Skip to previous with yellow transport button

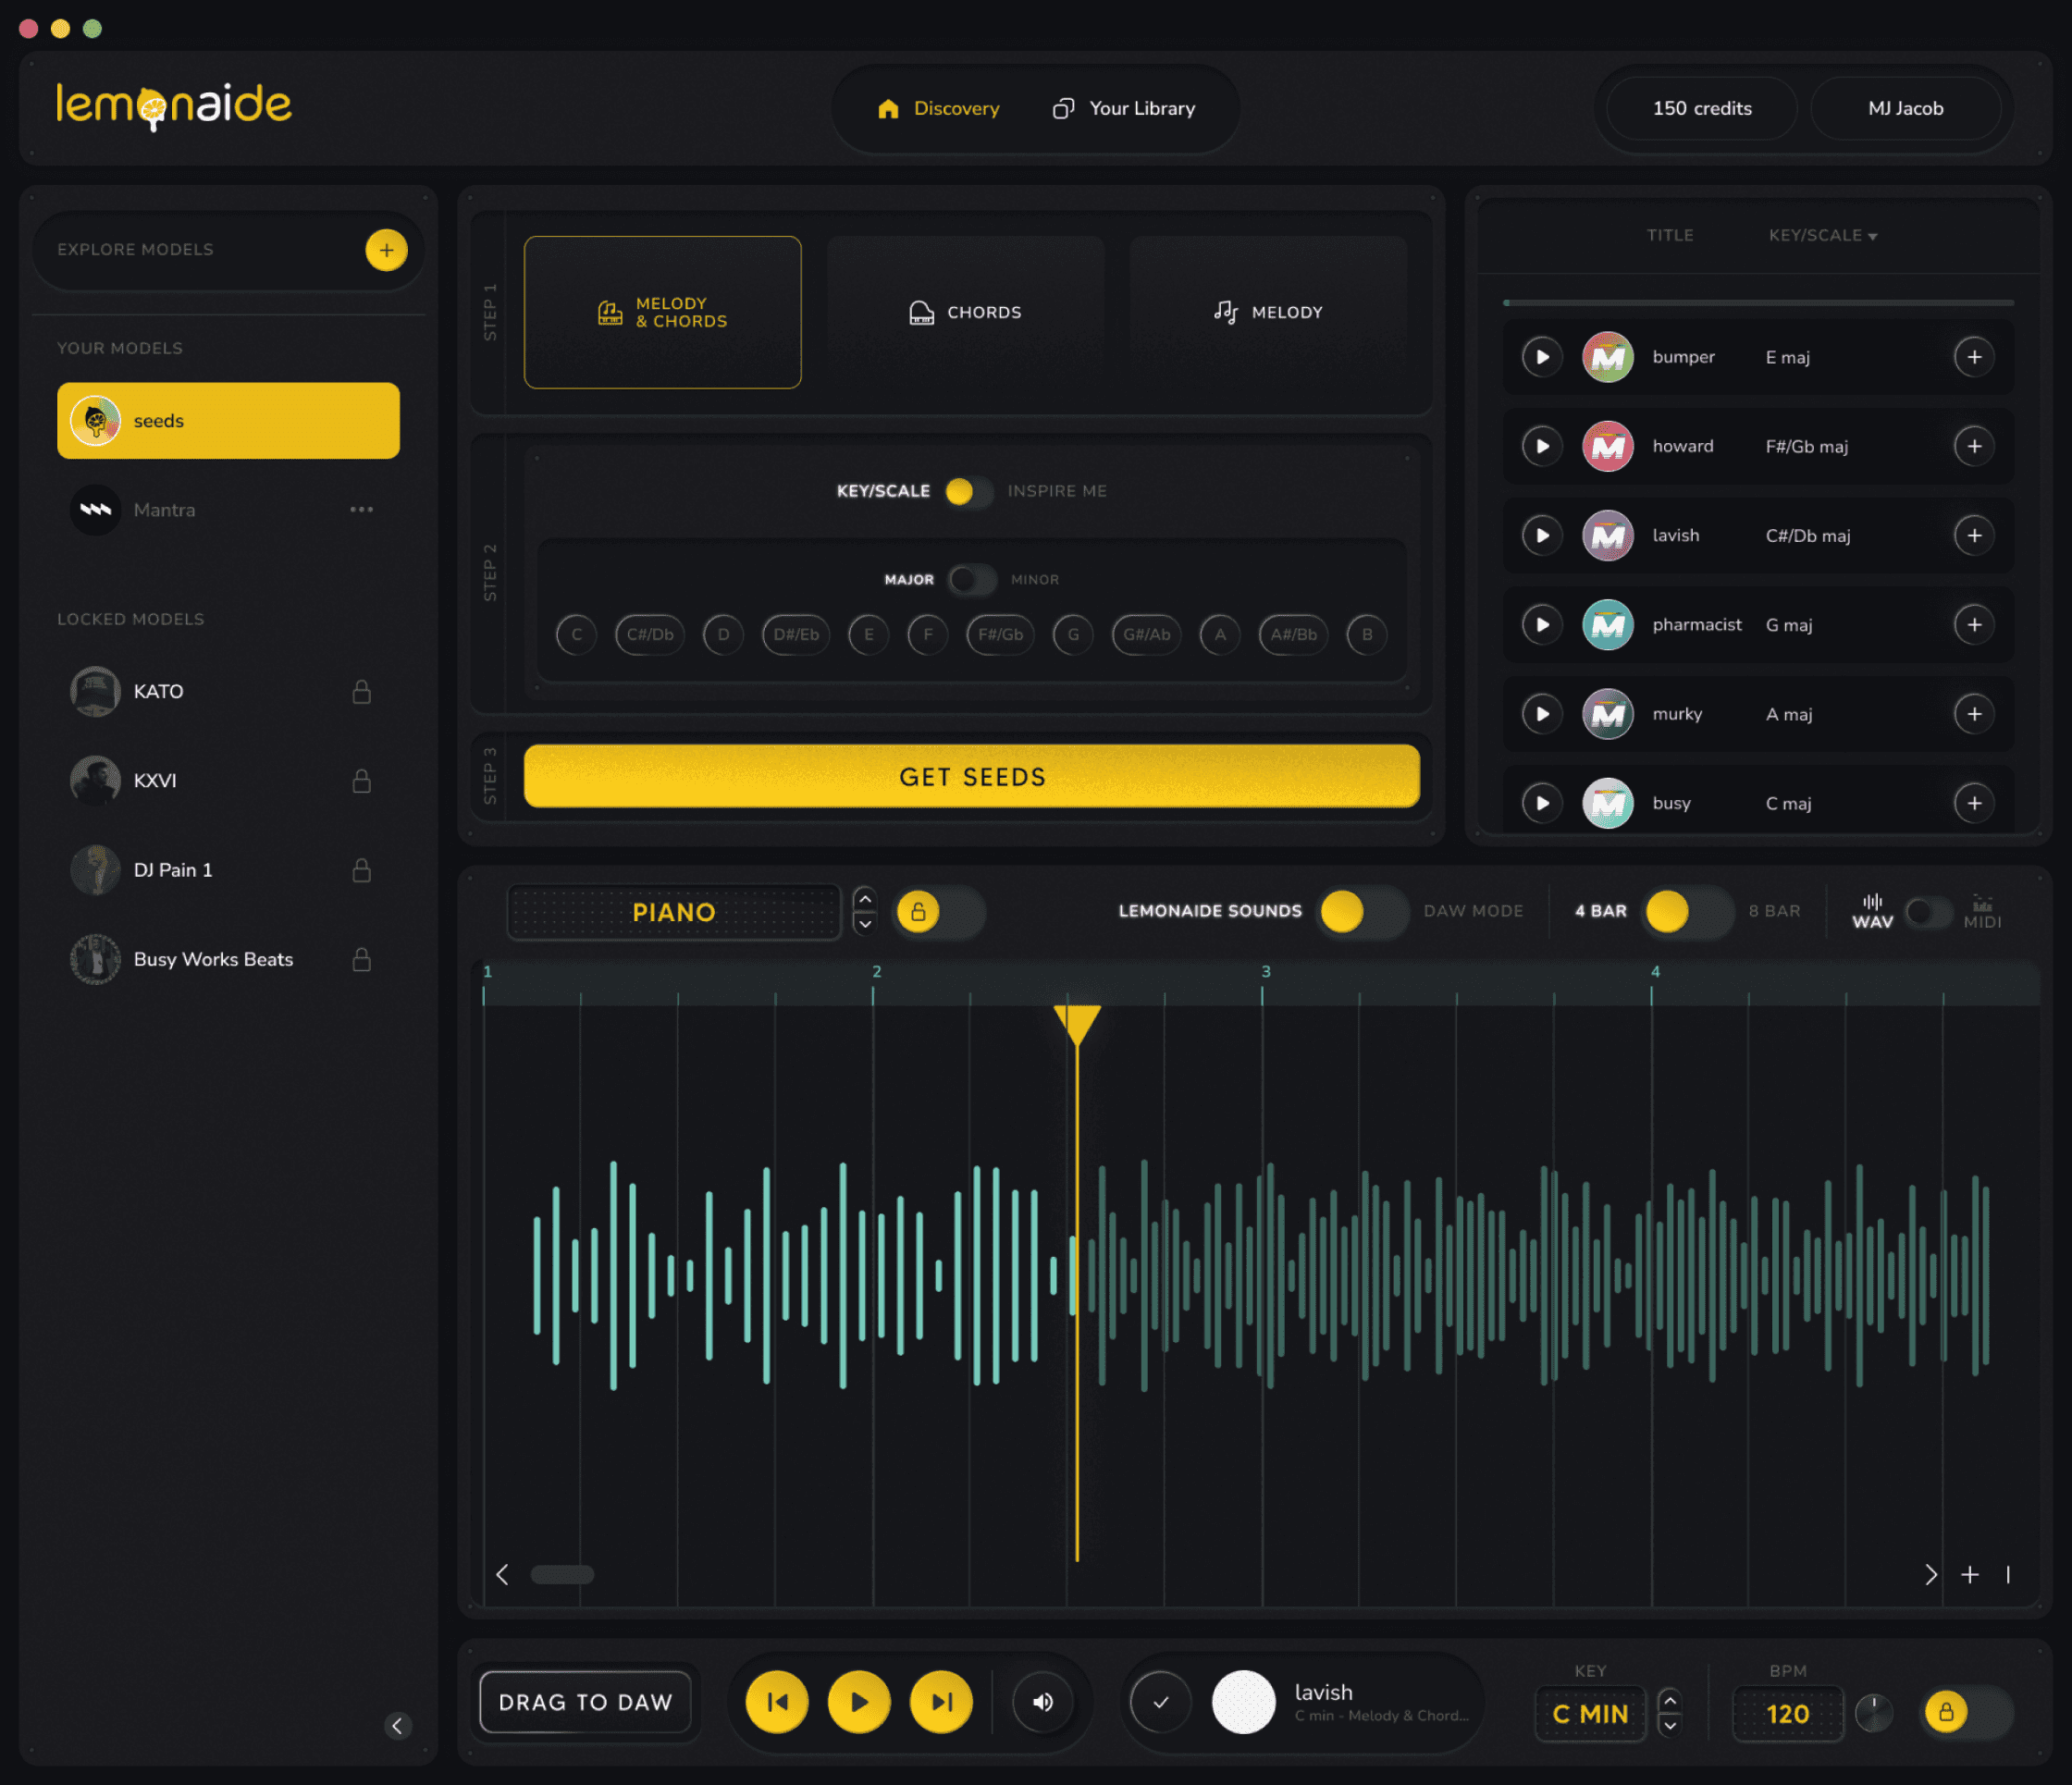click(x=777, y=1702)
